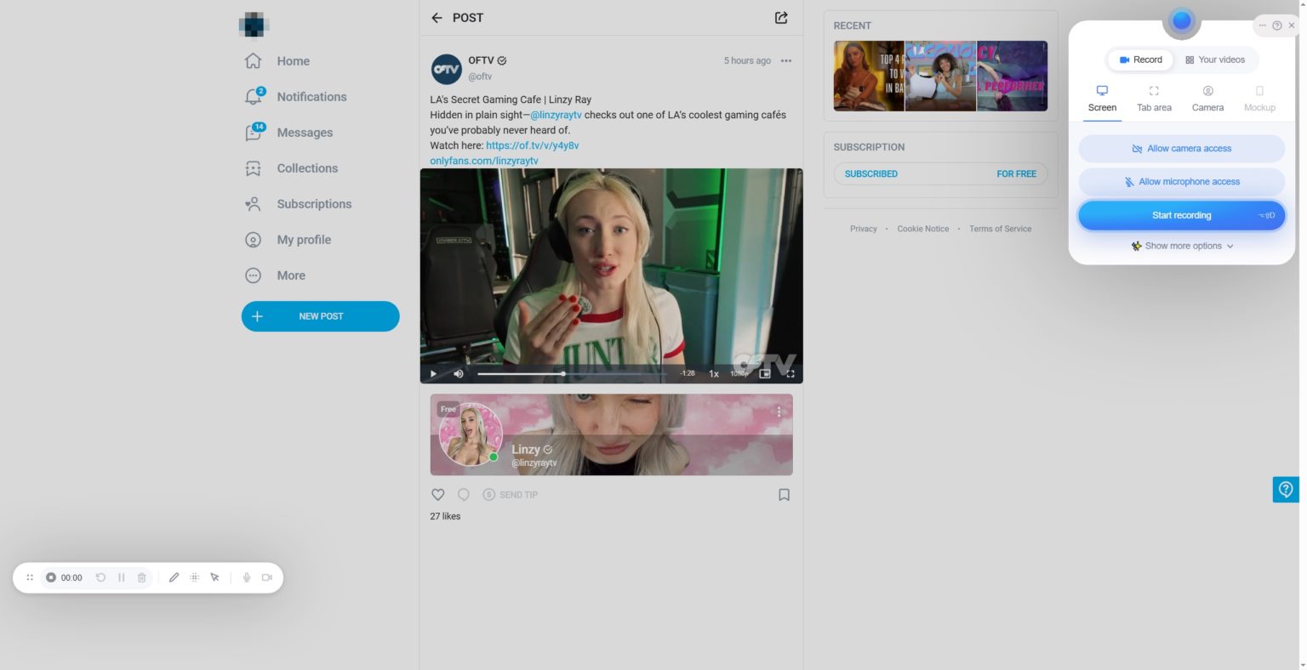Select the Pencil annotation tool in recording toolbar
This screenshot has width=1307, height=670.
(174, 577)
